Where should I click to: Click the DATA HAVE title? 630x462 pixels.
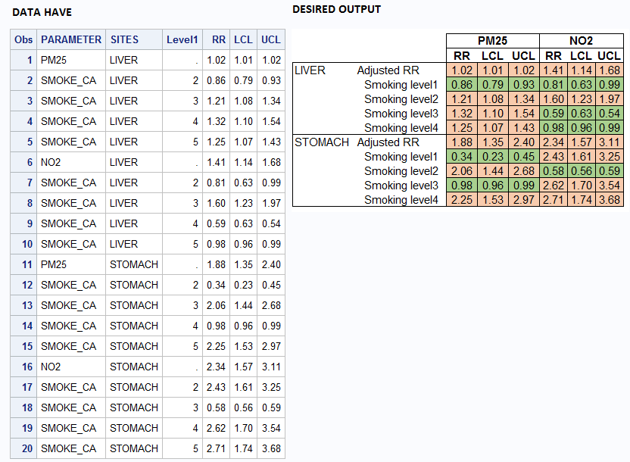(42, 12)
